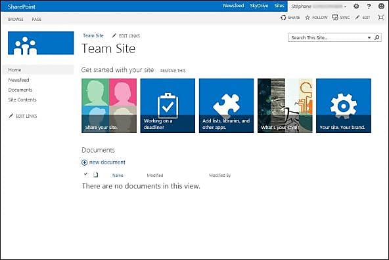Open the help question mark icon

coord(369,6)
